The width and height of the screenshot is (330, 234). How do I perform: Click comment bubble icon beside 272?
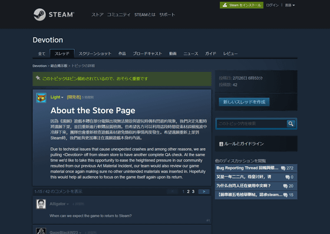pos(283,169)
